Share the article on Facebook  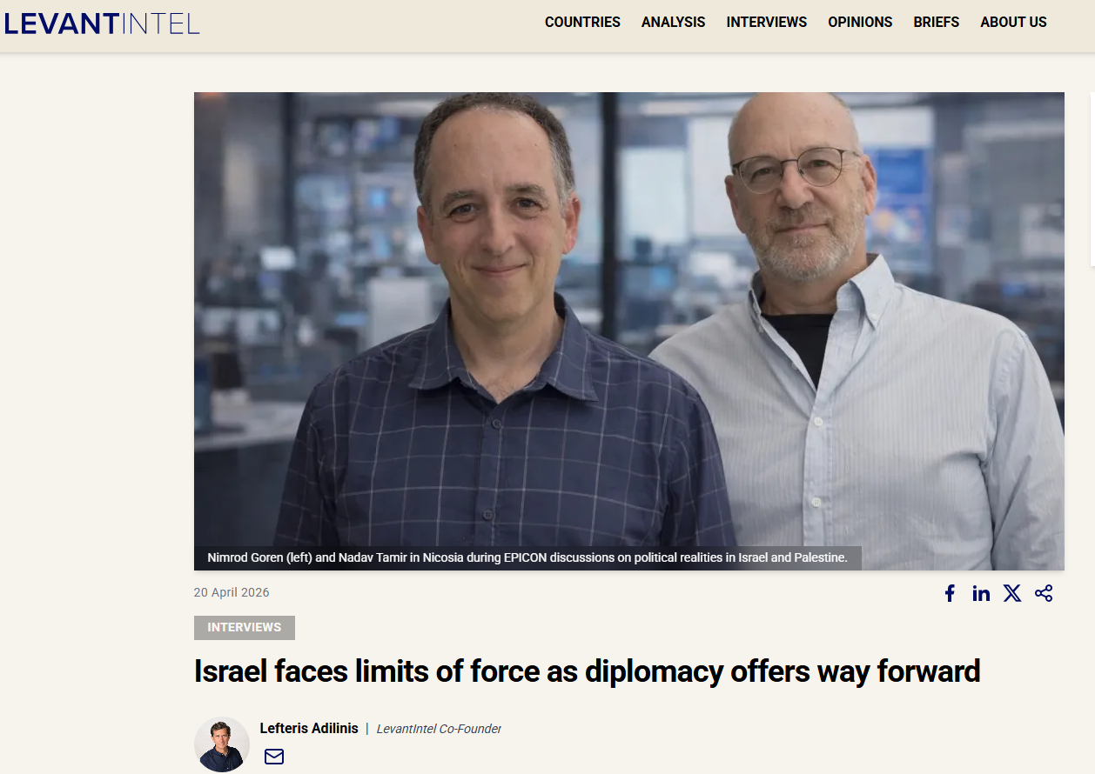pyautogui.click(x=950, y=593)
